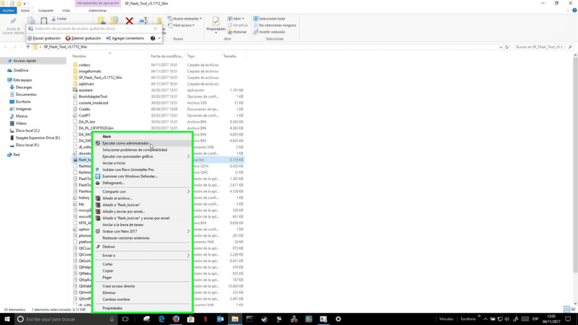This screenshot has width=578, height=325.
Task: Select Examinar con Windows Defender
Action: [142, 177]
